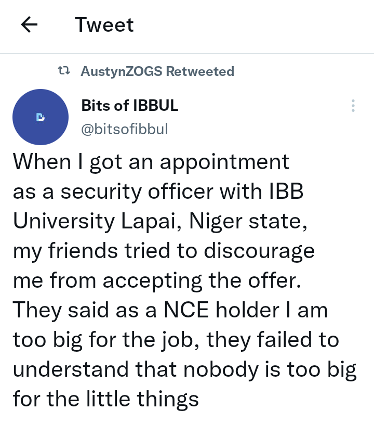
Task: Open the AustynZOGS Retweeted link
Action: pos(157,71)
